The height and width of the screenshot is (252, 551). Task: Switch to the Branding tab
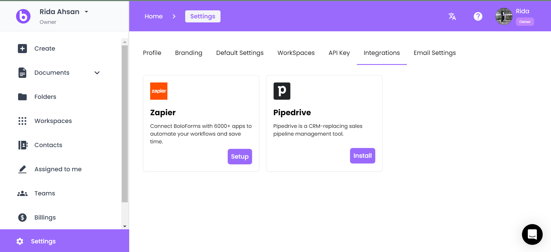pos(189,53)
